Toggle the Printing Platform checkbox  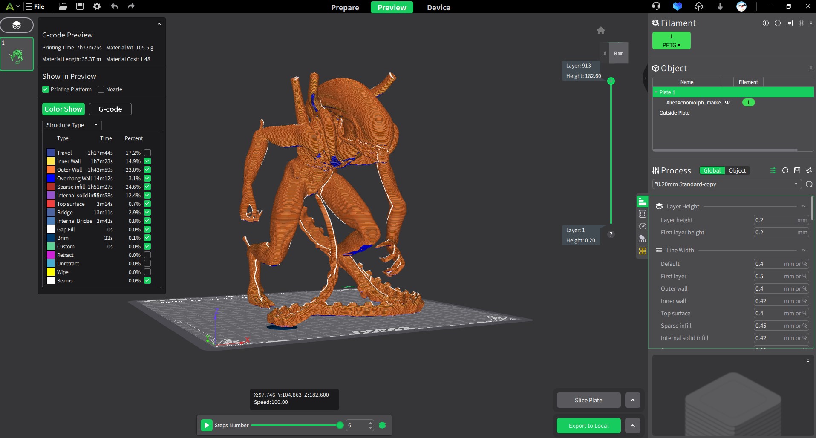tap(46, 89)
